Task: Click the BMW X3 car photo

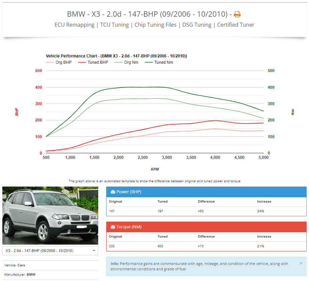Action: pos(50,215)
